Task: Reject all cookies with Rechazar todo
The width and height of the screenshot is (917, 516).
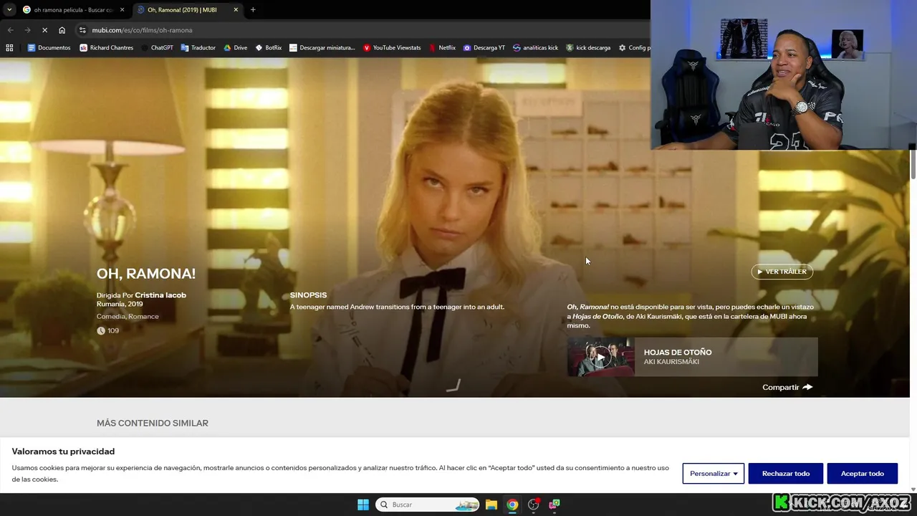Action: [786, 474]
